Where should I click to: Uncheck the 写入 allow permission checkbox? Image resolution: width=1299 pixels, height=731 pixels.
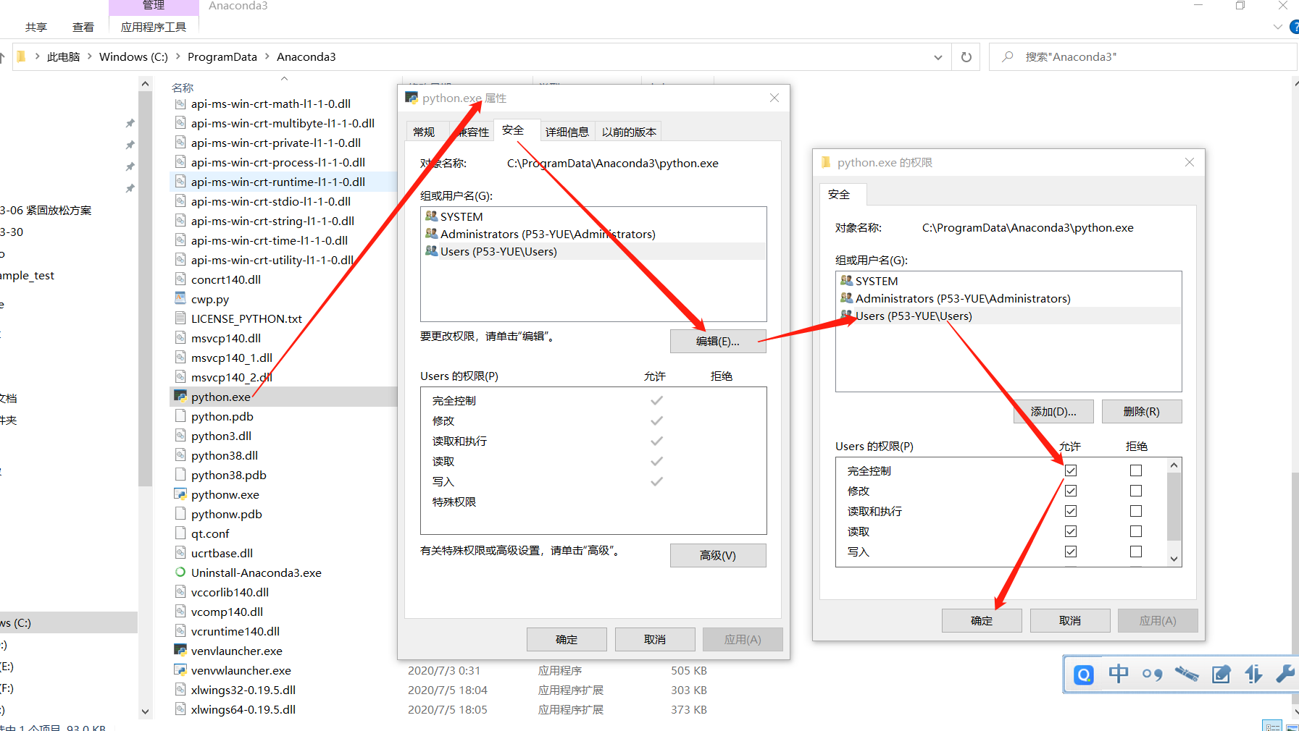click(1070, 551)
